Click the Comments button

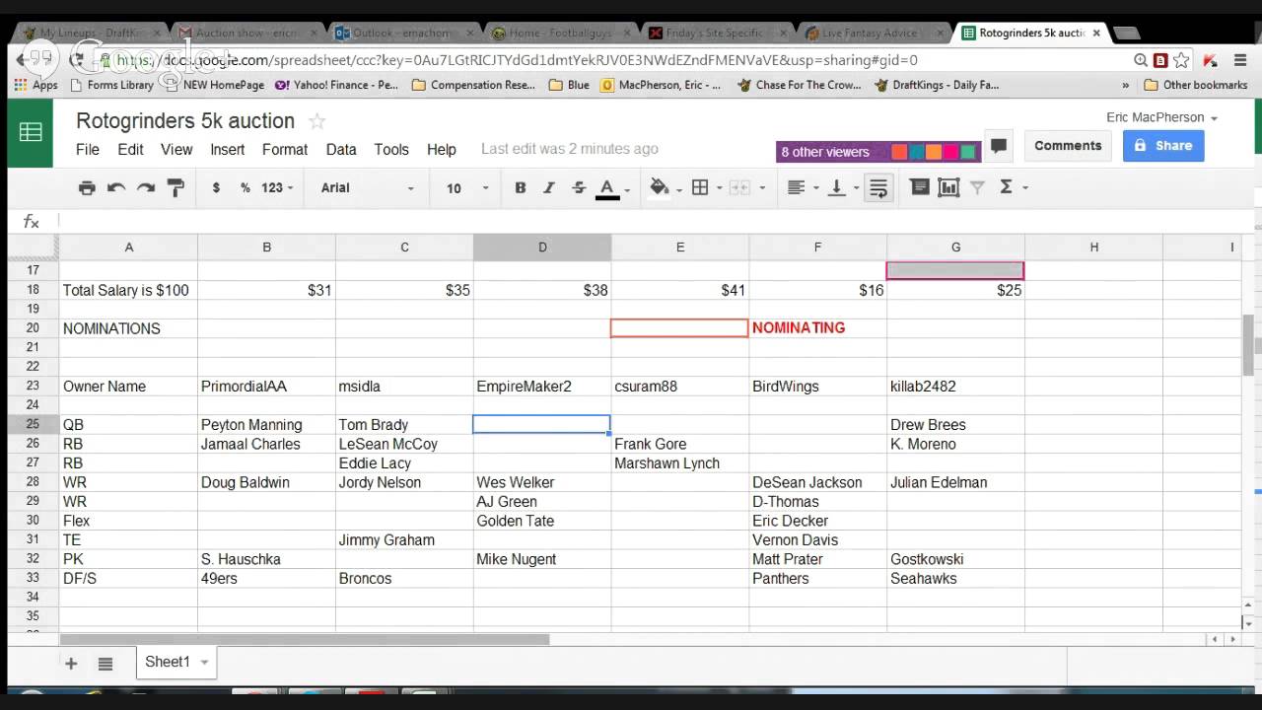coord(1068,146)
